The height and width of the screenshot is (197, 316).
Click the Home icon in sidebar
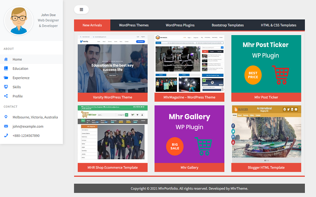coord(6,59)
